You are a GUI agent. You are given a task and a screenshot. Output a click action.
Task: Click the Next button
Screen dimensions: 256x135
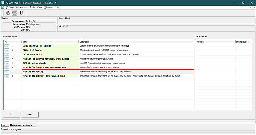point(30,115)
